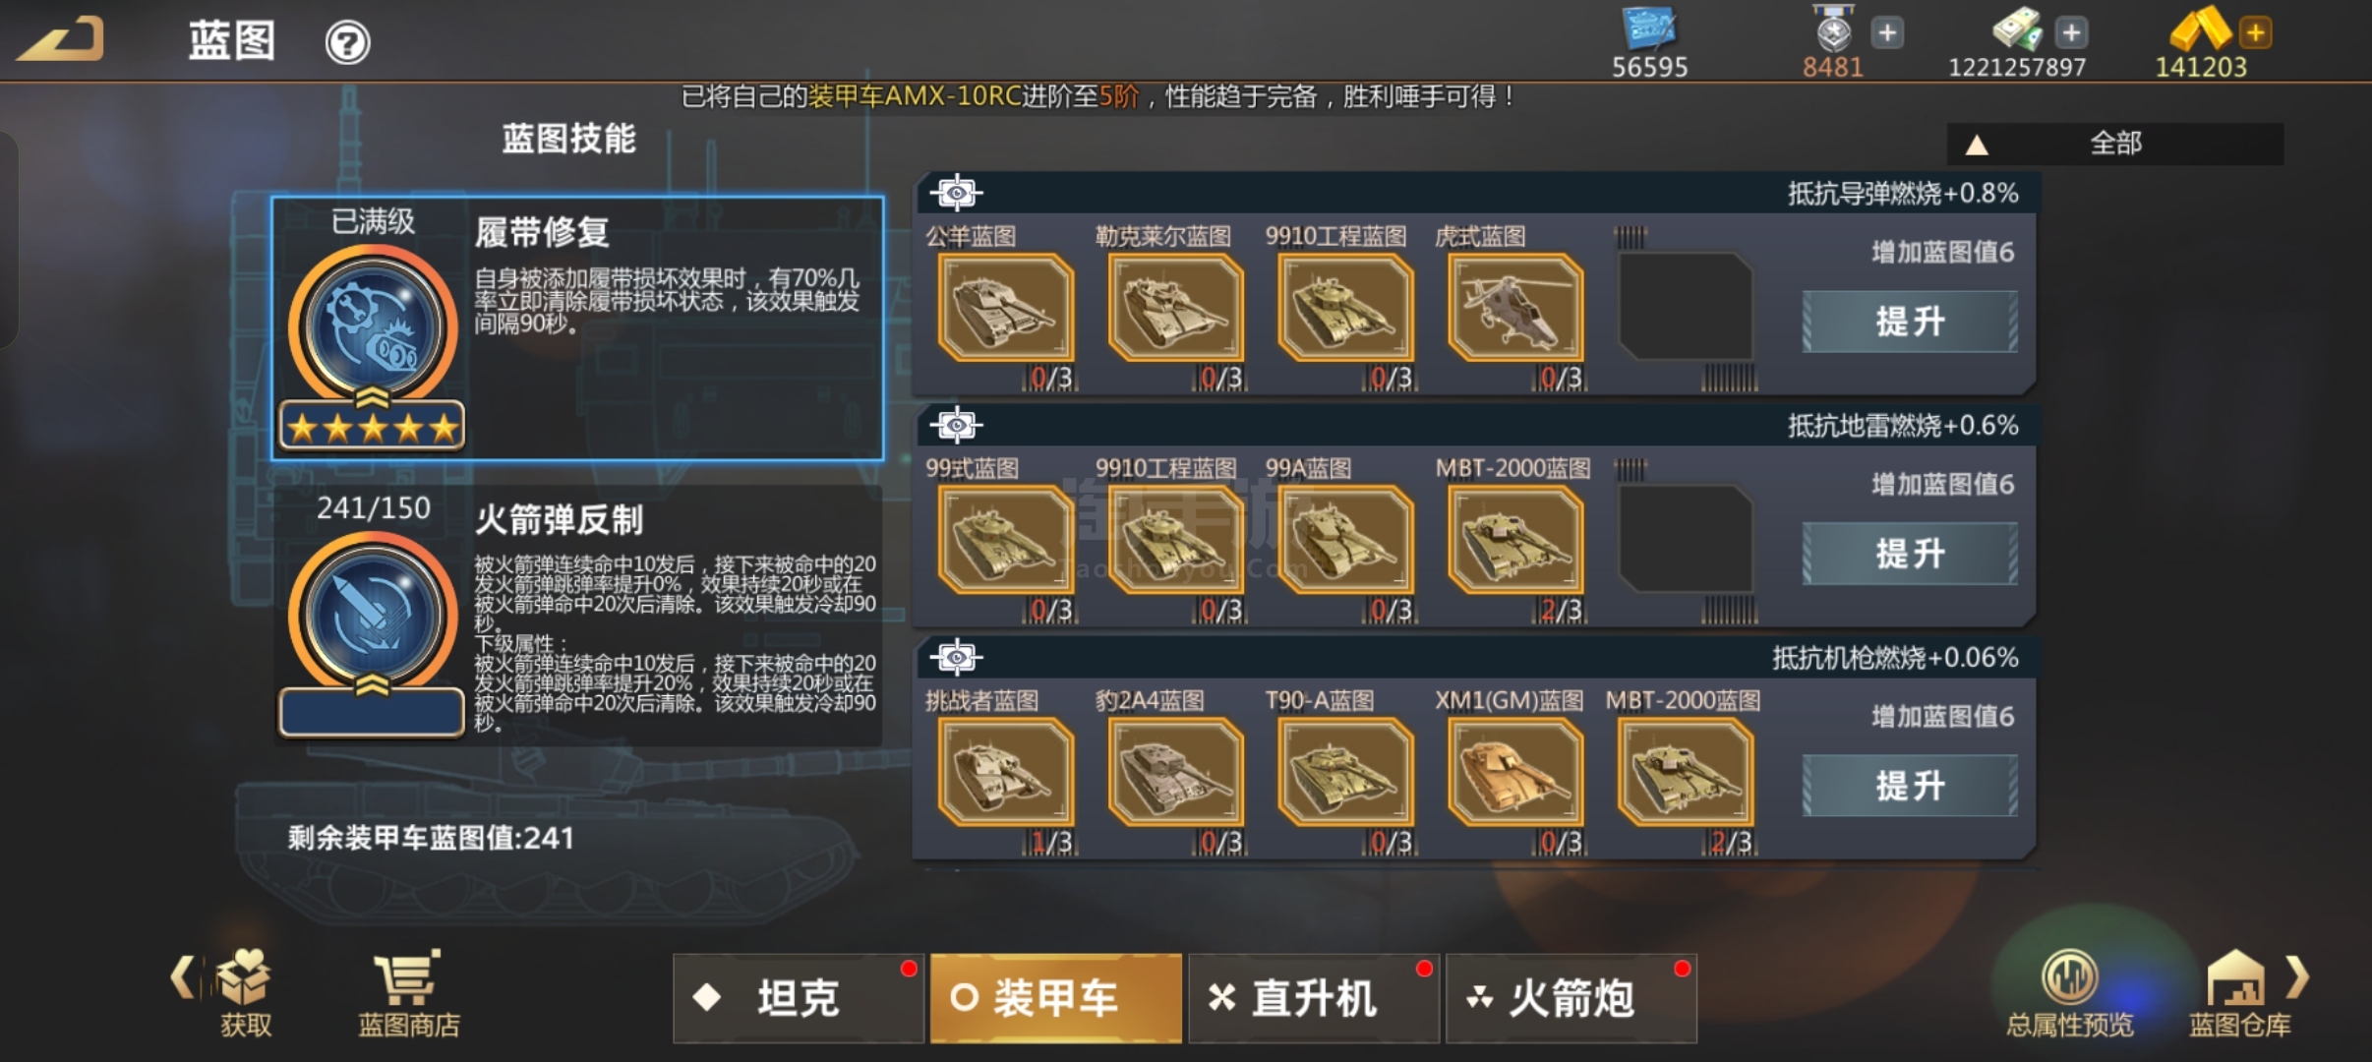
Task: Toggle eye icon on 抵抗导弹燃烧 row
Action: click(956, 193)
